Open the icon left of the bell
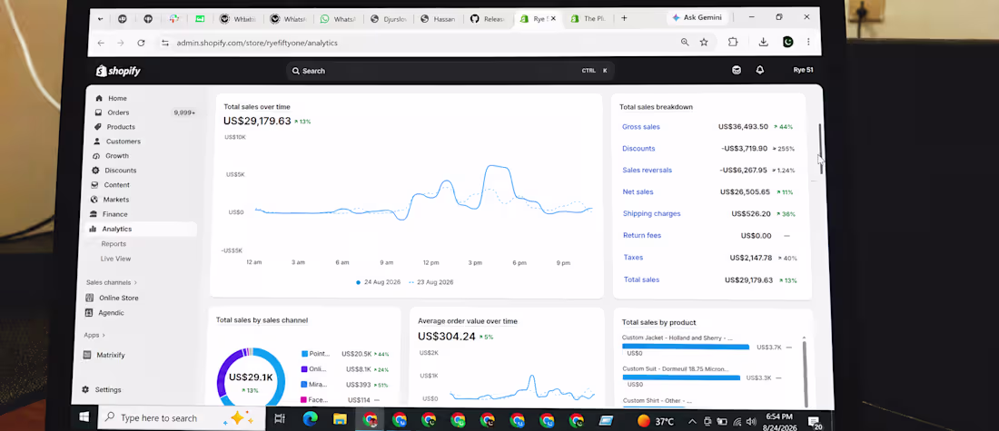Screen dimensions: 999x431 click(737, 71)
